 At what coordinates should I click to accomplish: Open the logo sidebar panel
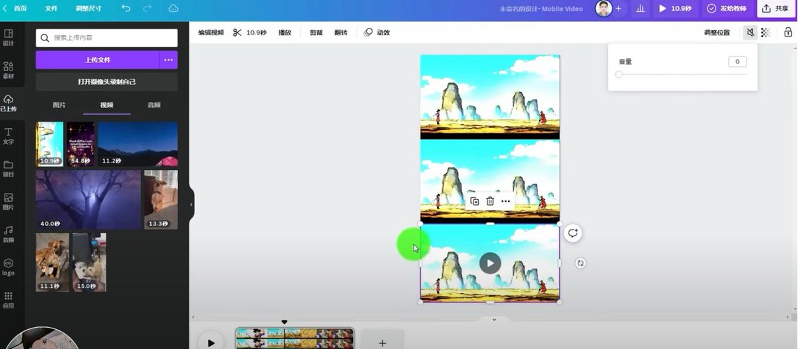tap(9, 267)
